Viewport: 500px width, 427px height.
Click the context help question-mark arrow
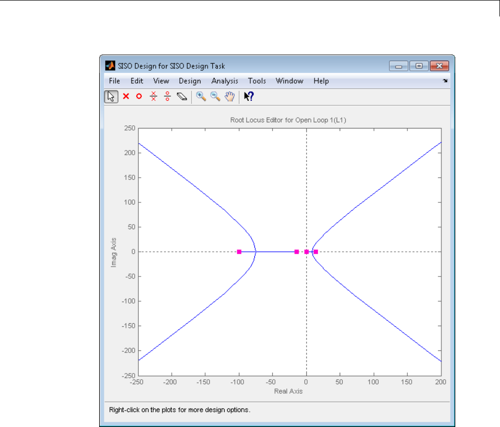pyautogui.click(x=249, y=96)
